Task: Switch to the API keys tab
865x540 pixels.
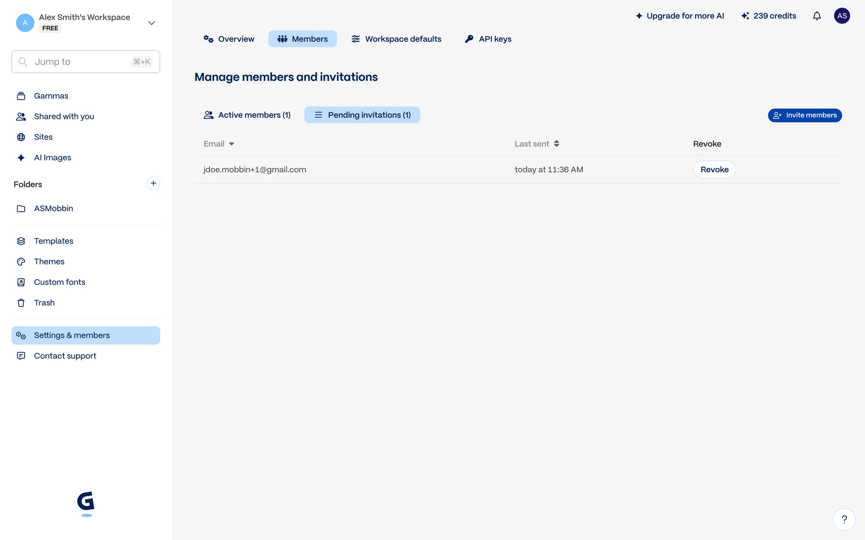Action: (488, 39)
